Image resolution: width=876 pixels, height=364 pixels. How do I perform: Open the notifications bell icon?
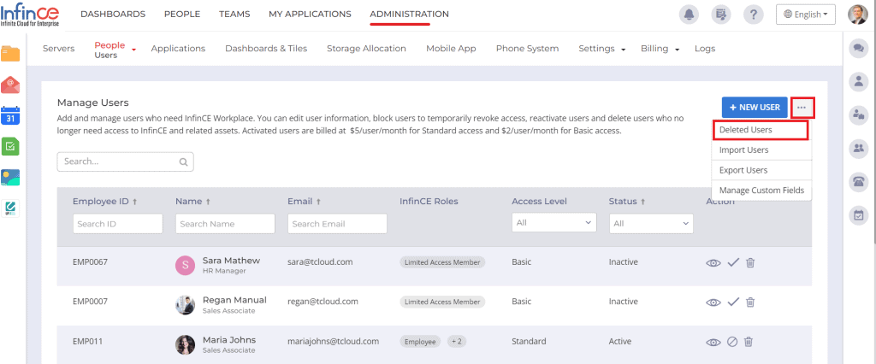click(x=688, y=14)
